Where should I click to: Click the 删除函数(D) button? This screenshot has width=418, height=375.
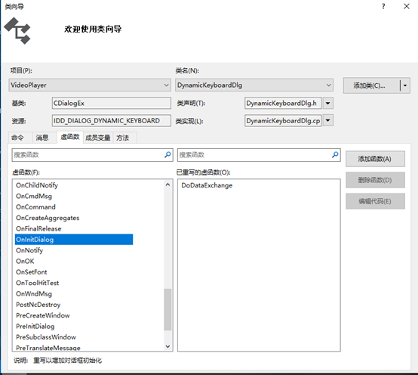pos(375,180)
